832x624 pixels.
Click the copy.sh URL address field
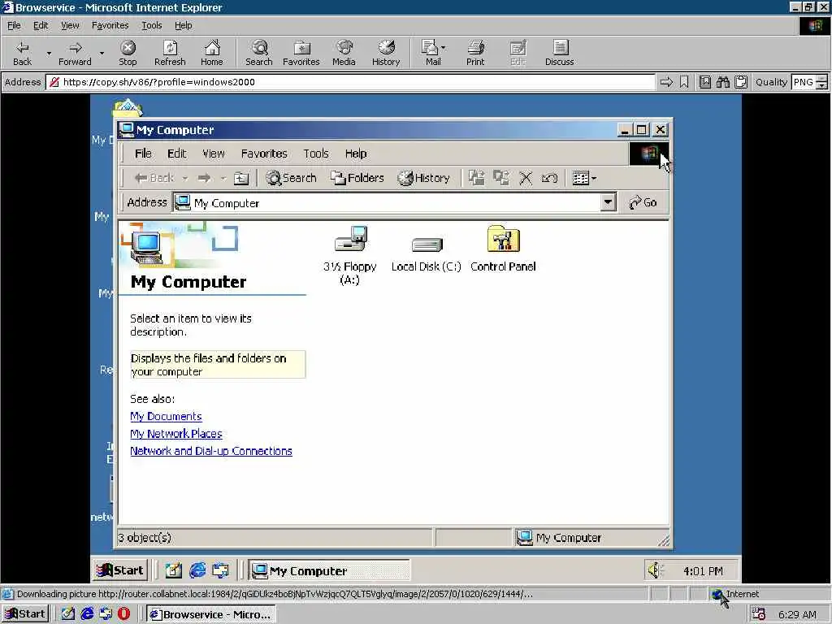[x=350, y=82]
